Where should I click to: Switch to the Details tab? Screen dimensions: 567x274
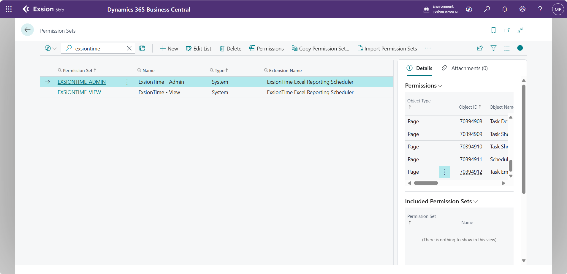point(419,68)
